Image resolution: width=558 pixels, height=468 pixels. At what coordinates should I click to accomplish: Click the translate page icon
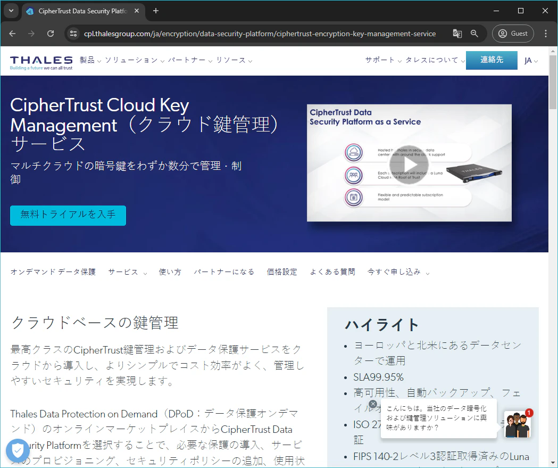pyautogui.click(x=457, y=34)
